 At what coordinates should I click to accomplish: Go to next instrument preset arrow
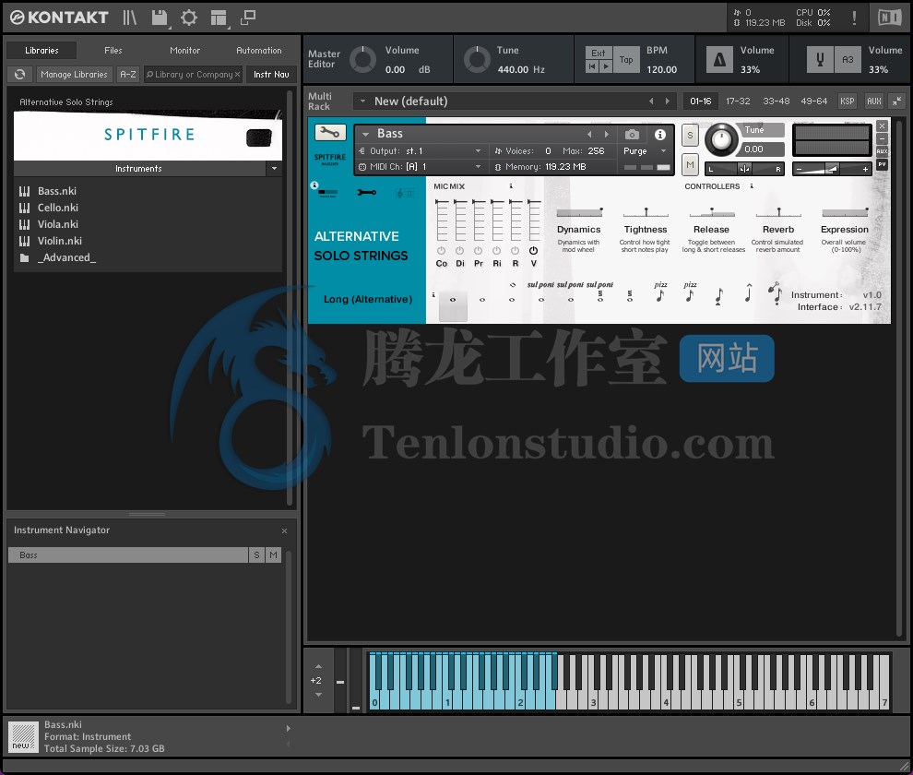pos(607,135)
